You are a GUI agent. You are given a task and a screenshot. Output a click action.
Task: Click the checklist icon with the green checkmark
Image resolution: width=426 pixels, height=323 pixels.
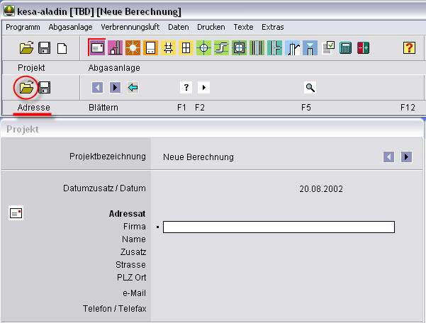coord(329,48)
